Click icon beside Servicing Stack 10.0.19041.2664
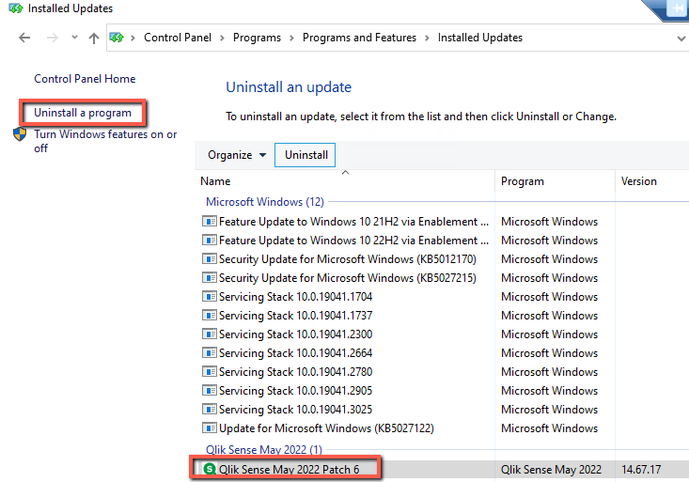The width and height of the screenshot is (689, 482). (x=210, y=353)
